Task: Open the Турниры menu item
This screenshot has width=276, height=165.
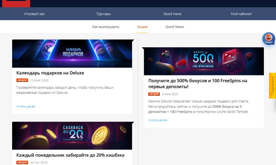Action: 104,14
